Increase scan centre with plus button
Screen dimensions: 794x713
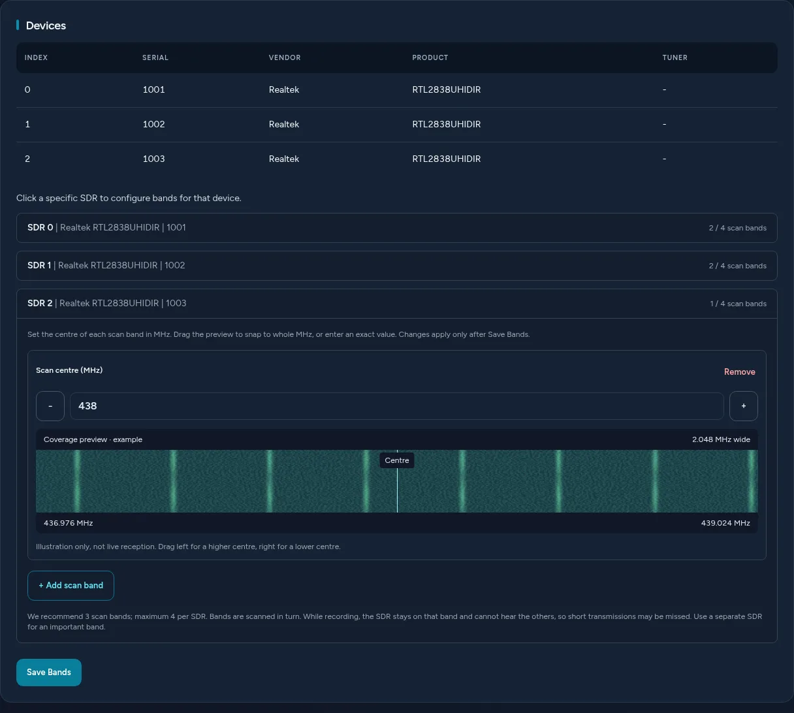(x=743, y=406)
